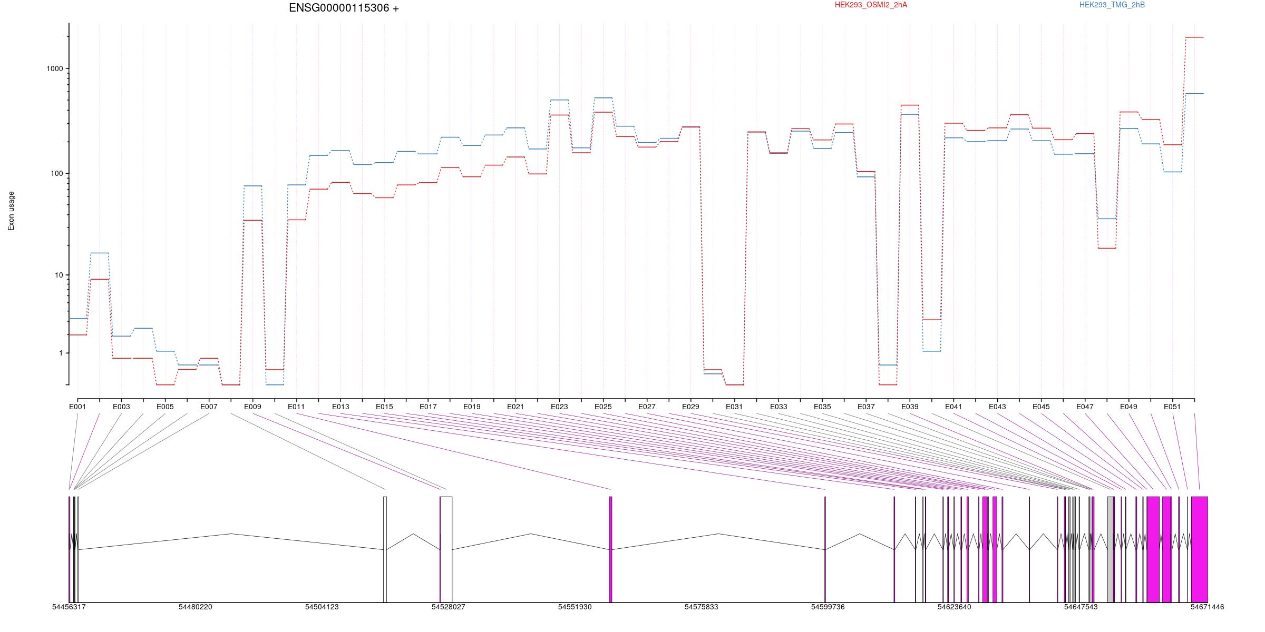Click the Exon usage axis label
This screenshot has height=632, width=1265.
tap(11, 211)
